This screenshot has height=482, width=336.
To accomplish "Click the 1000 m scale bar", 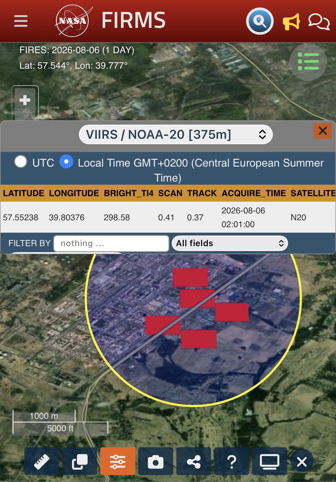I will point(44,416).
